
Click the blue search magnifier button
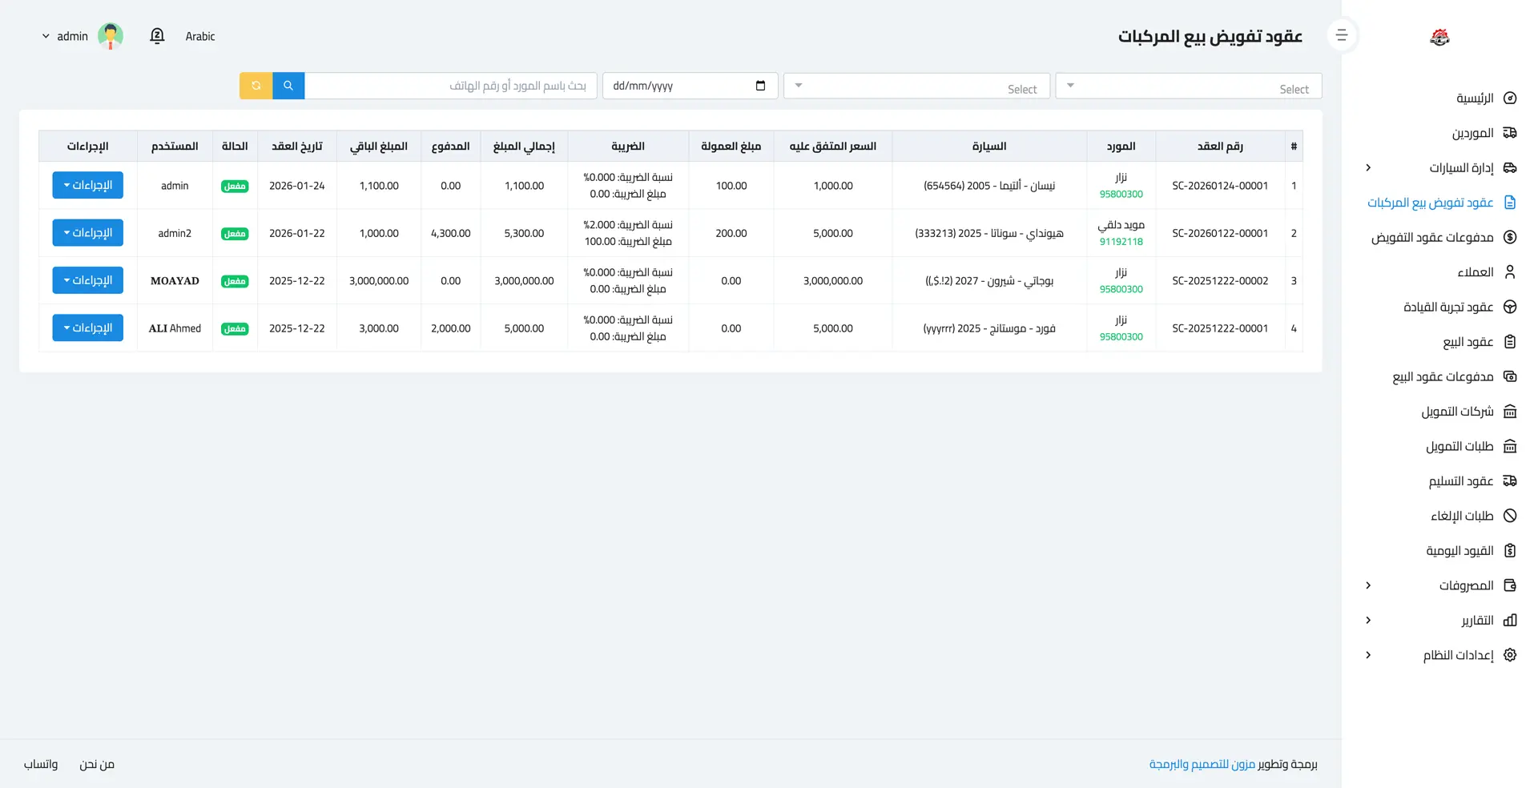coord(288,86)
